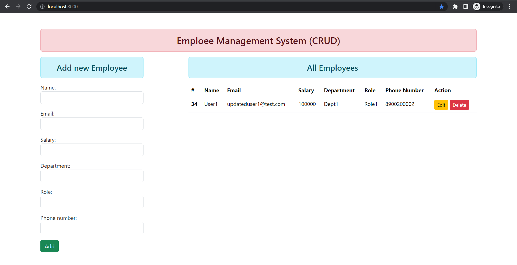The width and height of the screenshot is (517, 265).
Task: Click the email updateduser1@test.com in the table
Action: click(x=256, y=104)
